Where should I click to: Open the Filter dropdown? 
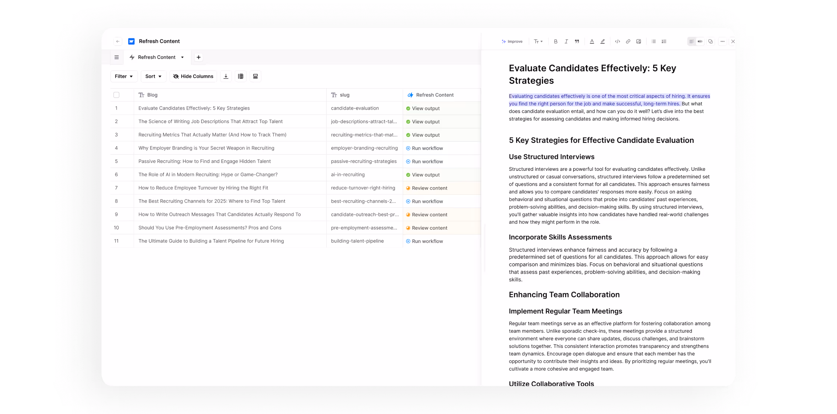pyautogui.click(x=124, y=76)
